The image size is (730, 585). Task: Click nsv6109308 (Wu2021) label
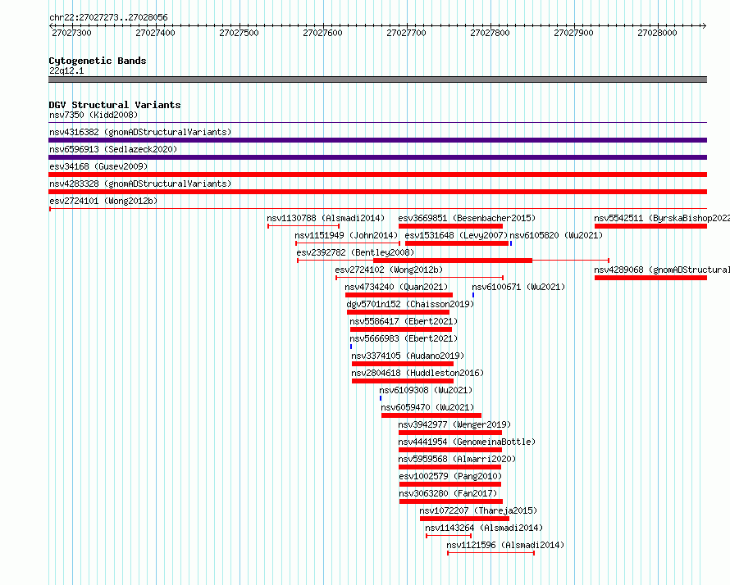tap(426, 390)
